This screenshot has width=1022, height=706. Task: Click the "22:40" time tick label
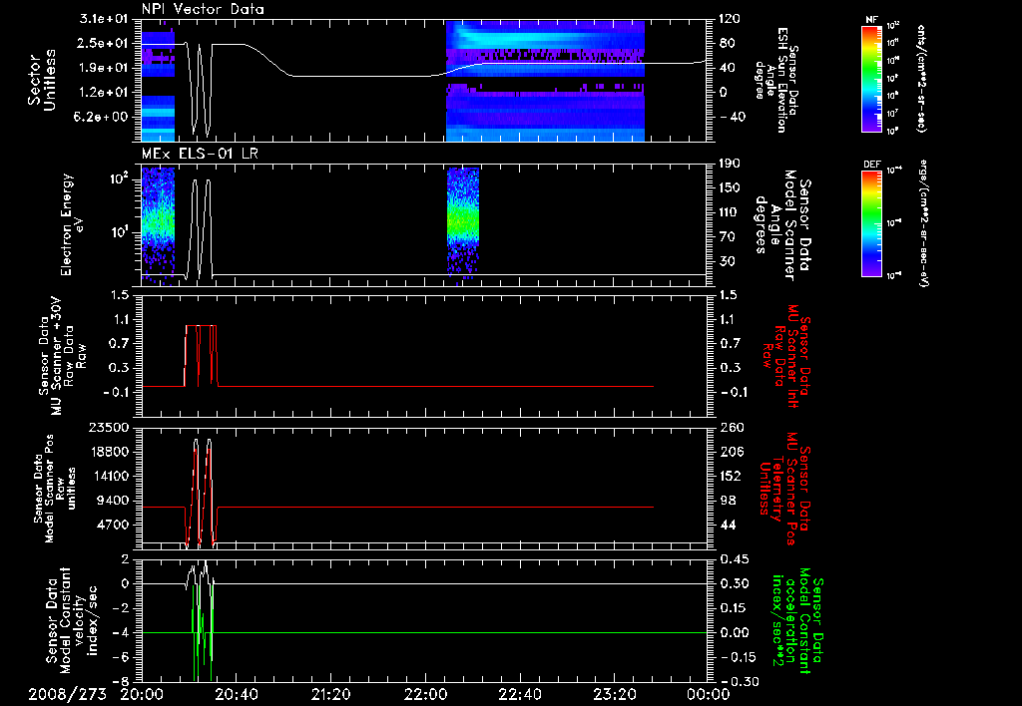tap(519, 694)
